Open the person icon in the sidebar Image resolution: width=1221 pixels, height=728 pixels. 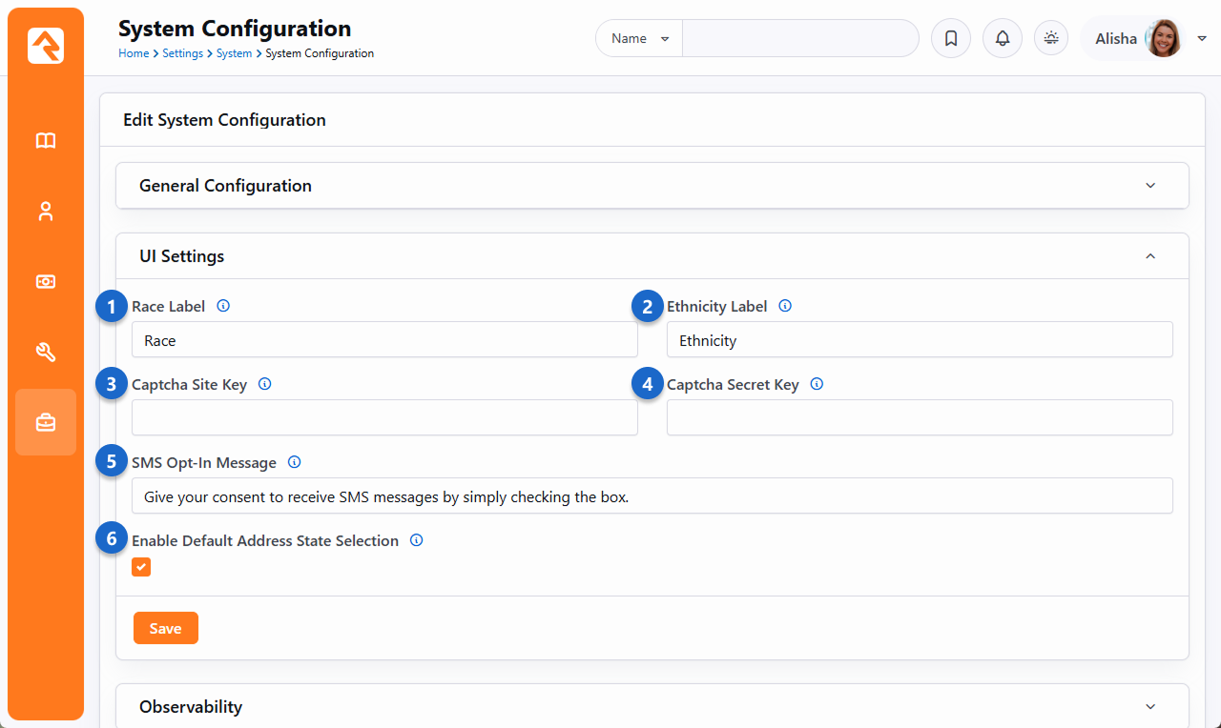click(46, 212)
